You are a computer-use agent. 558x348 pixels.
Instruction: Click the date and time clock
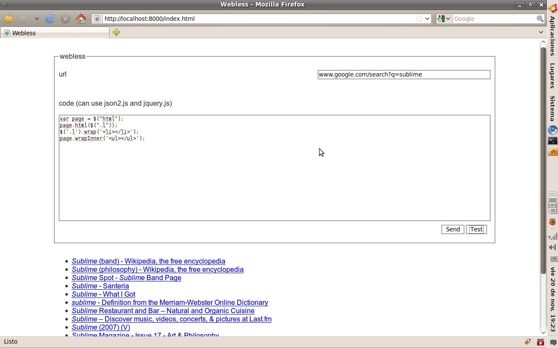(x=553, y=299)
